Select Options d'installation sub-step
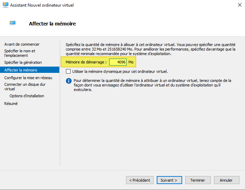 [x=27, y=96]
